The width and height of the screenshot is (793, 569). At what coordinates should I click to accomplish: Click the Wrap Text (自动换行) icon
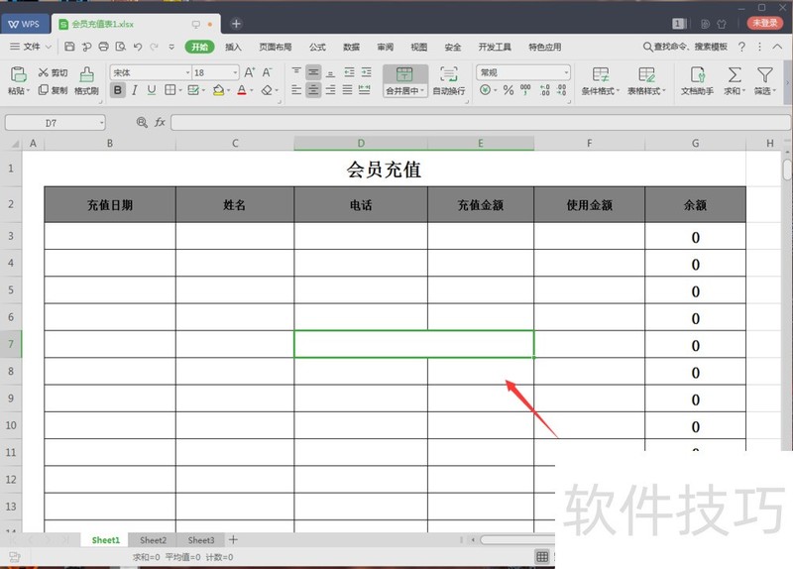tap(448, 74)
